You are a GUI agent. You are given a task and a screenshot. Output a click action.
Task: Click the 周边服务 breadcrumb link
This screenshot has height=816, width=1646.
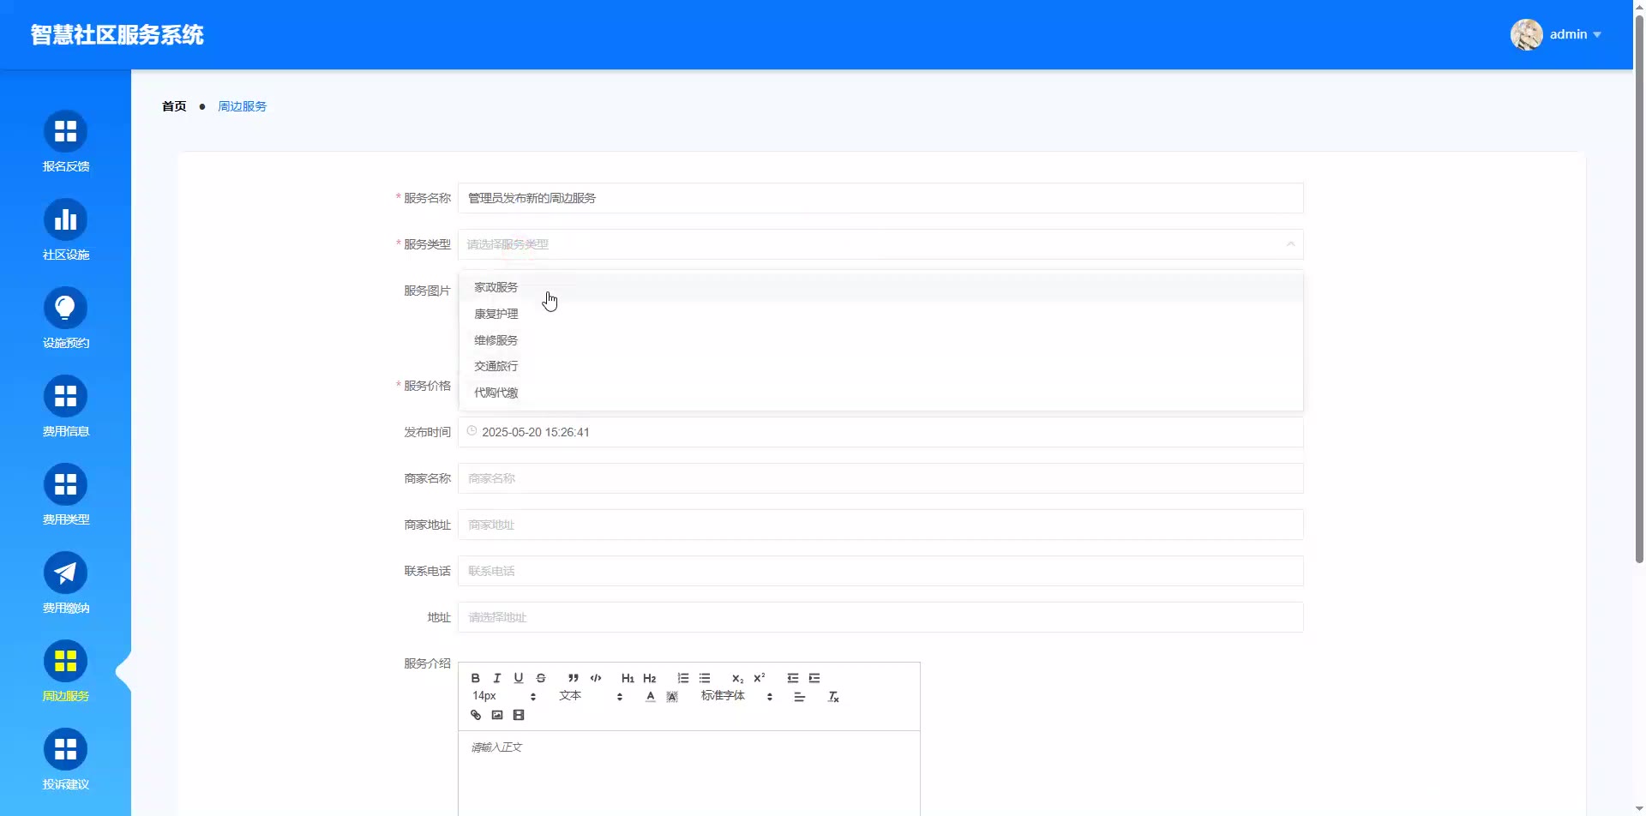coord(243,106)
